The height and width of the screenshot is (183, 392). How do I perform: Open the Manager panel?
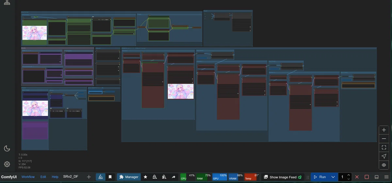(129, 177)
